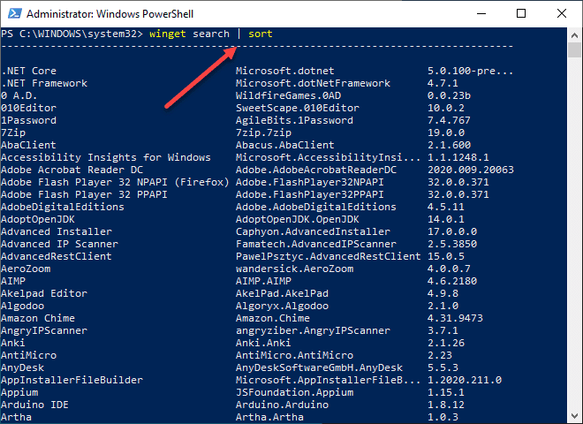Click 'Adobe Flash Player 32 NPAPI (Firefox)'

(x=115, y=182)
